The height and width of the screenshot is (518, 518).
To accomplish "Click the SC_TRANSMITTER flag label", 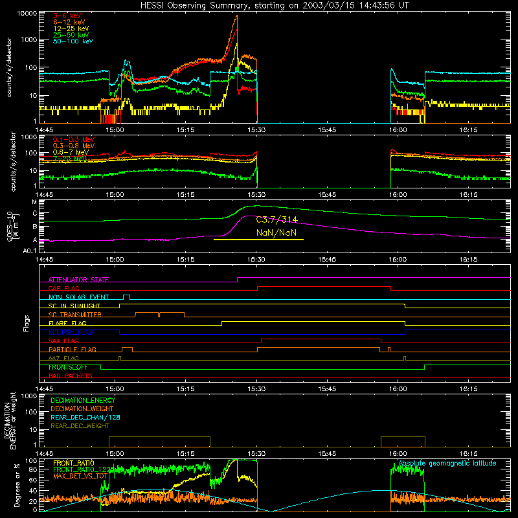I will [x=74, y=315].
